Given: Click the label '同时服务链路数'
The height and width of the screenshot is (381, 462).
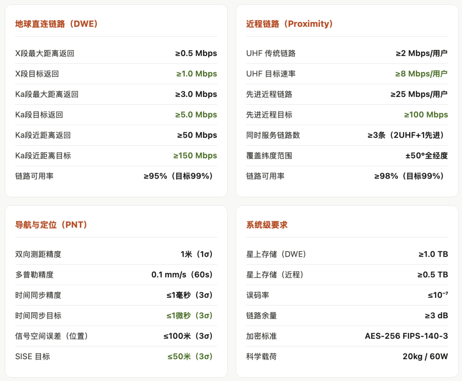Looking at the screenshot, I should (273, 135).
